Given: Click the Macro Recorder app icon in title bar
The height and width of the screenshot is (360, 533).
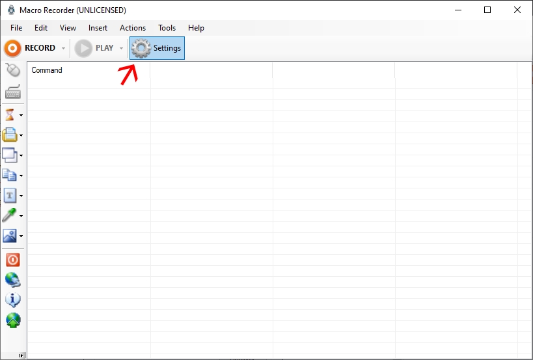Looking at the screenshot, I should pyautogui.click(x=11, y=10).
